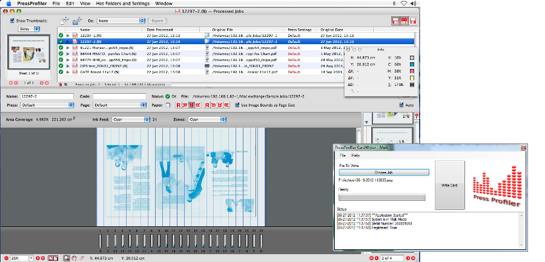Open the View menu

point(85,4)
